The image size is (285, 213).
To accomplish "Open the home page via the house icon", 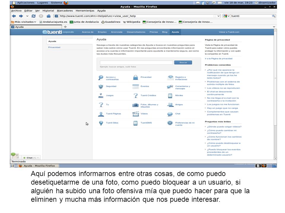I will (48, 16).
